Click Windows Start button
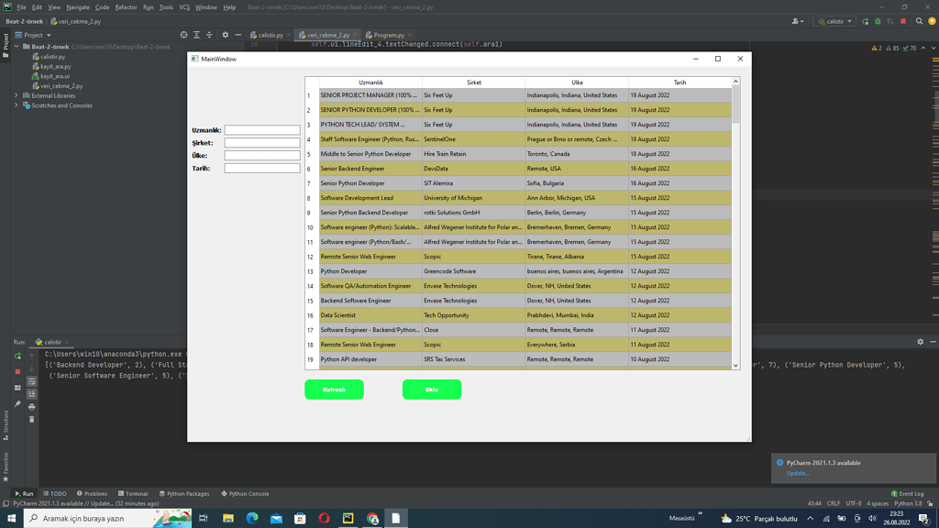This screenshot has height=528, width=939. click(x=11, y=519)
